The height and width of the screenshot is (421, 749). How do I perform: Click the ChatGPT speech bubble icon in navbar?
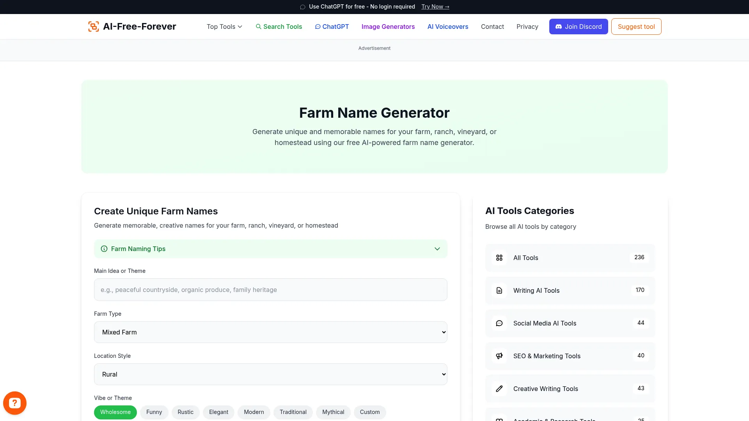tap(318, 27)
